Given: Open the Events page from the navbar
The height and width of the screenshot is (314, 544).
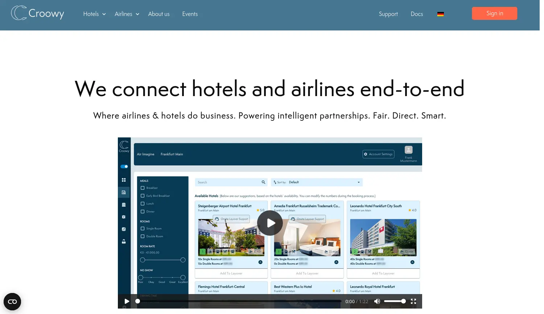Looking at the screenshot, I should (x=190, y=14).
